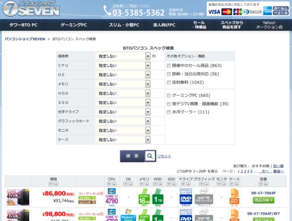This screenshot has height=221, width=292.
Task: Click the down sort arrow under ドライブ column
Action: (183, 184)
